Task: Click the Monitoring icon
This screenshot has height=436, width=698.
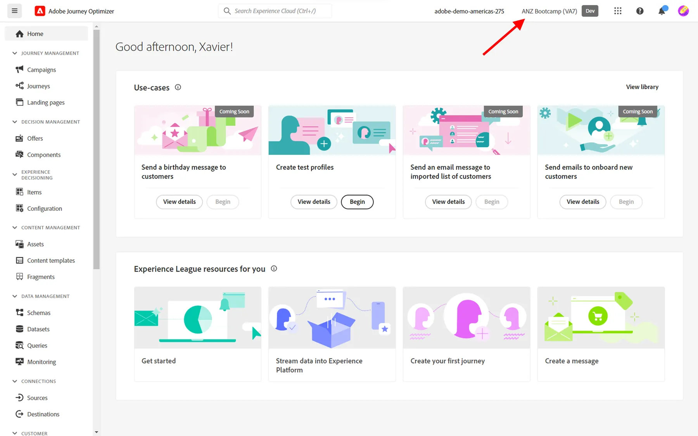Action: (19, 361)
